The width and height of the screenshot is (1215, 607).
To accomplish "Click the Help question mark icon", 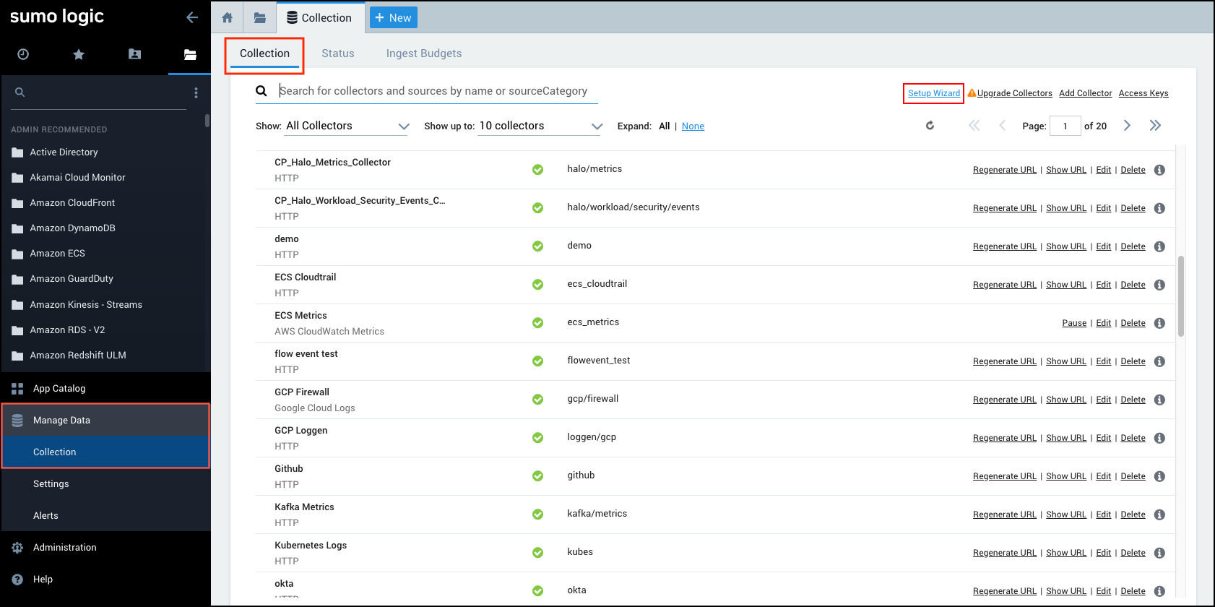I will (17, 580).
